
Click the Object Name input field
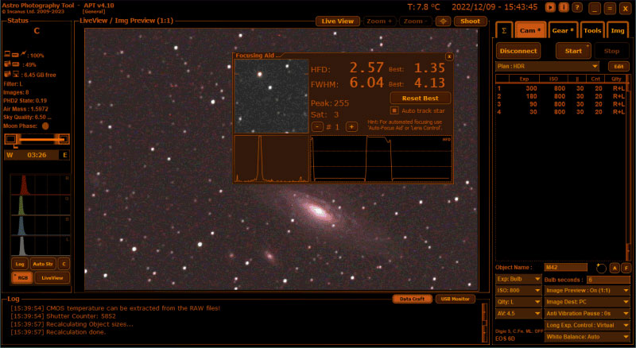click(565, 267)
